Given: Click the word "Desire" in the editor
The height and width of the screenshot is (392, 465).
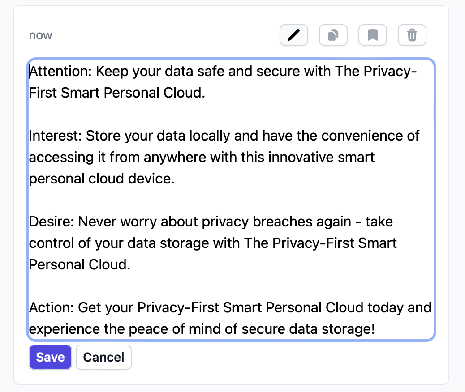Looking at the screenshot, I should point(51,222).
